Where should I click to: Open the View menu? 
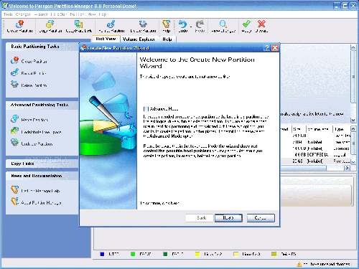click(x=92, y=14)
